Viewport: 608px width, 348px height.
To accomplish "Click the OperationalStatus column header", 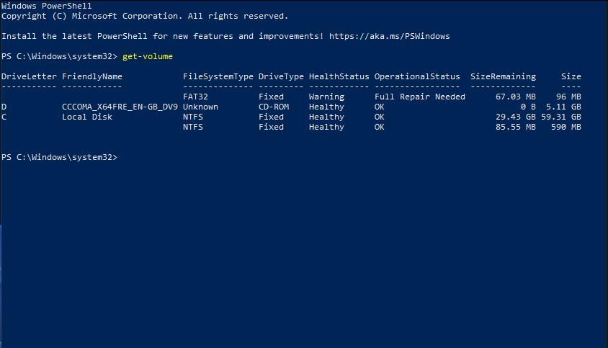I will [x=416, y=76].
